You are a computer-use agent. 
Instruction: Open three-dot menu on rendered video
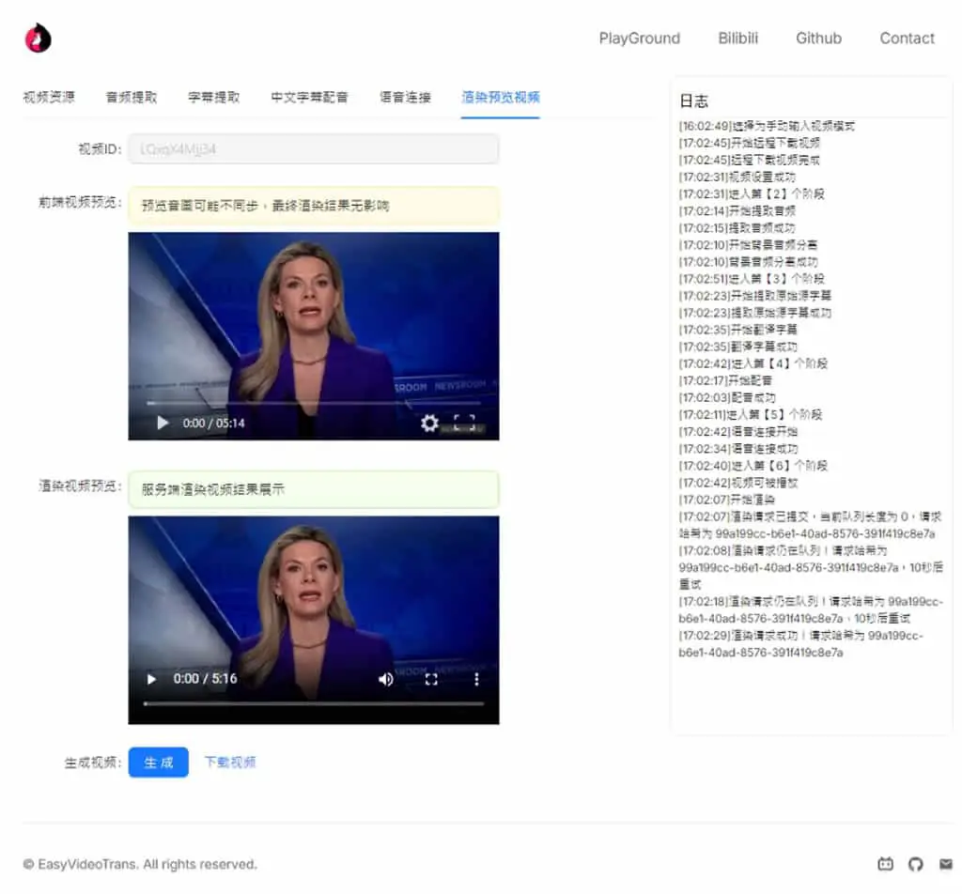click(x=476, y=679)
